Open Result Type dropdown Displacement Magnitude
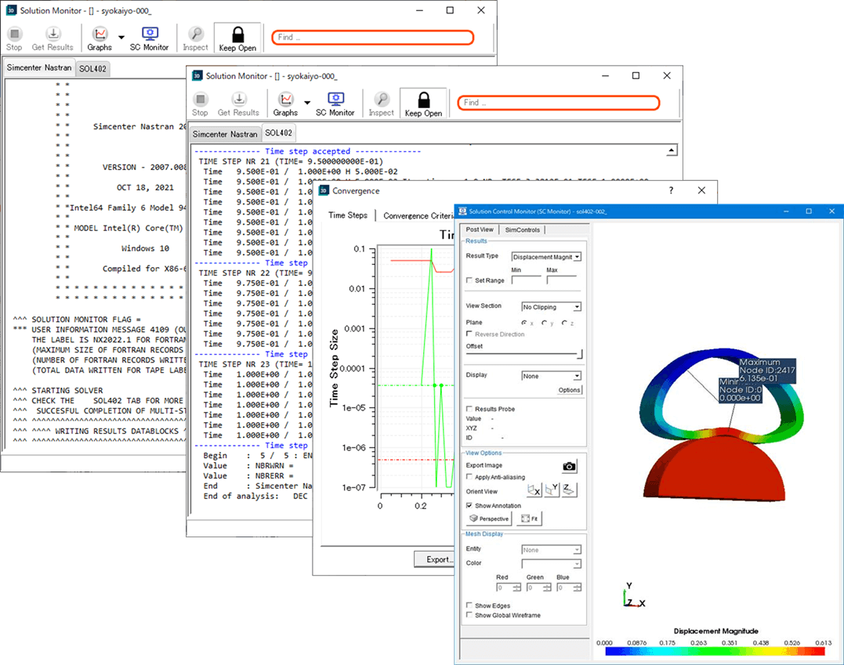844x665 pixels. [546, 257]
